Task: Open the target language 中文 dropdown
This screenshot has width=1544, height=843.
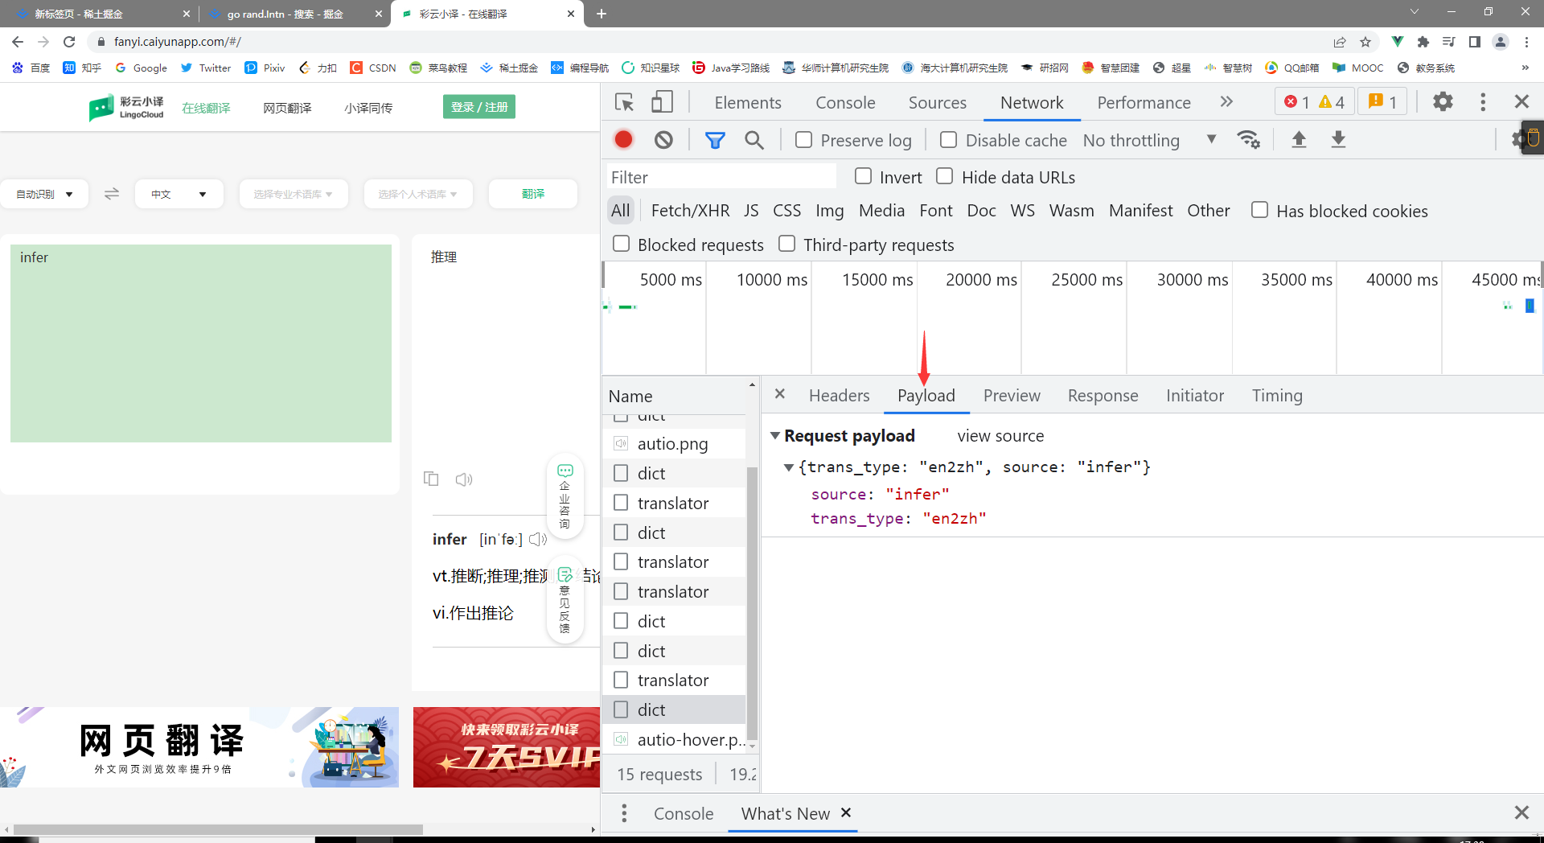Action: 179,194
